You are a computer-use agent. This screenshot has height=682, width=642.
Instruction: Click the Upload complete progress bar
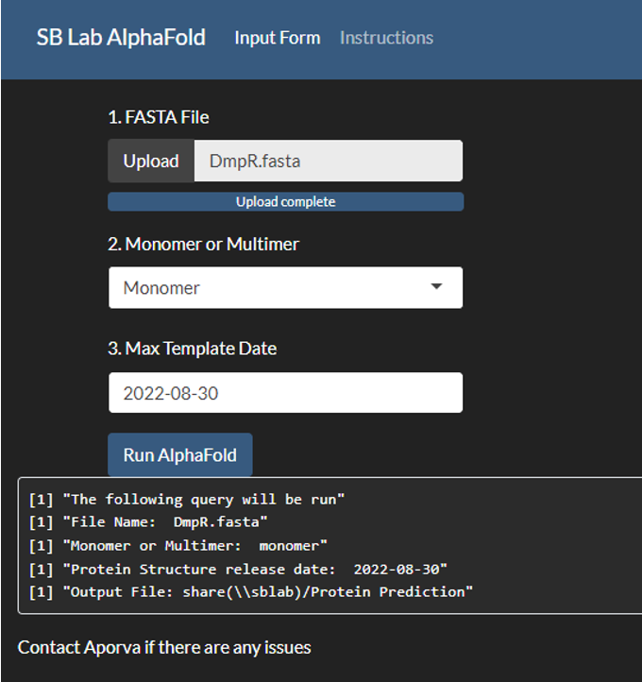coord(285,202)
